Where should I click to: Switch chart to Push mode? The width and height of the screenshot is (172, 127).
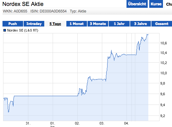click(13, 24)
